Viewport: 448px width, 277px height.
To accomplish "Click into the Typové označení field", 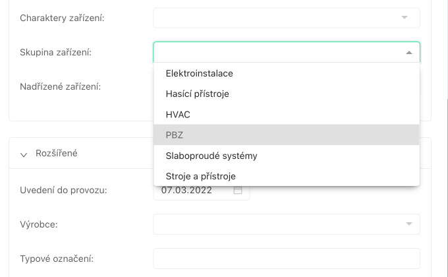I will click(x=286, y=259).
